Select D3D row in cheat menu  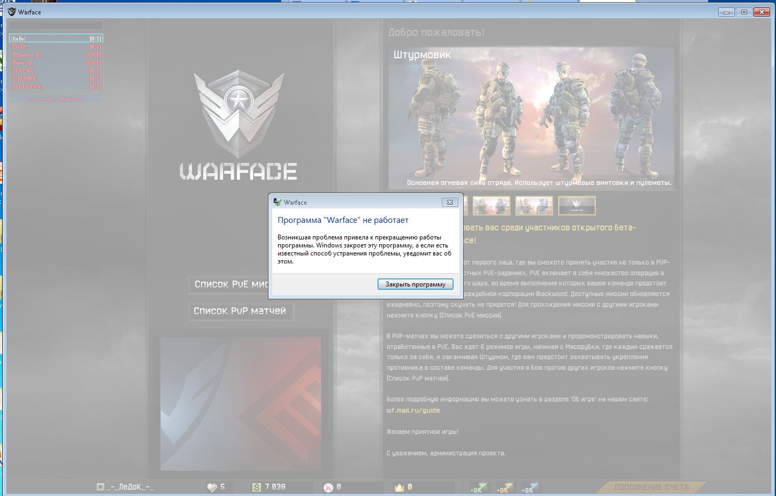[56, 46]
